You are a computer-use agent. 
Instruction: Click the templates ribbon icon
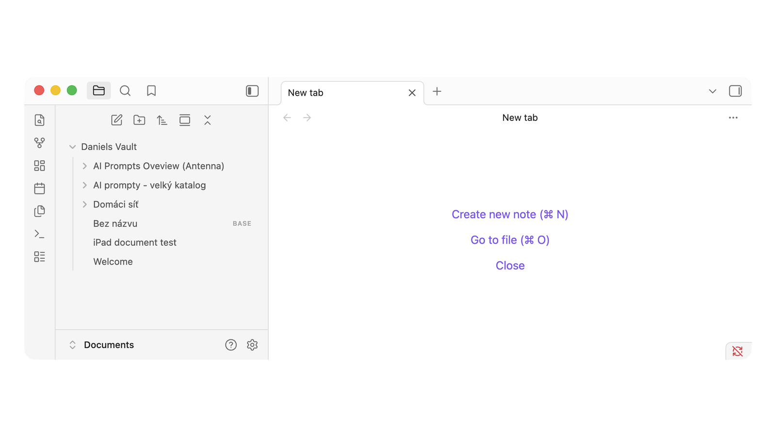40,211
